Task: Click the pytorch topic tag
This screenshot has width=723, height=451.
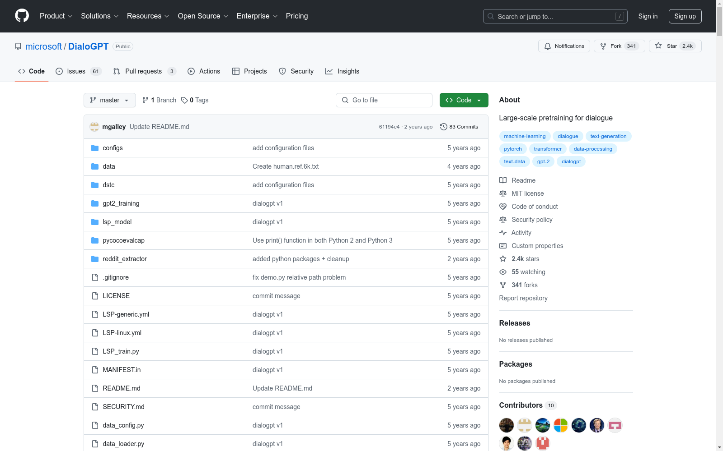Action: coord(513,149)
